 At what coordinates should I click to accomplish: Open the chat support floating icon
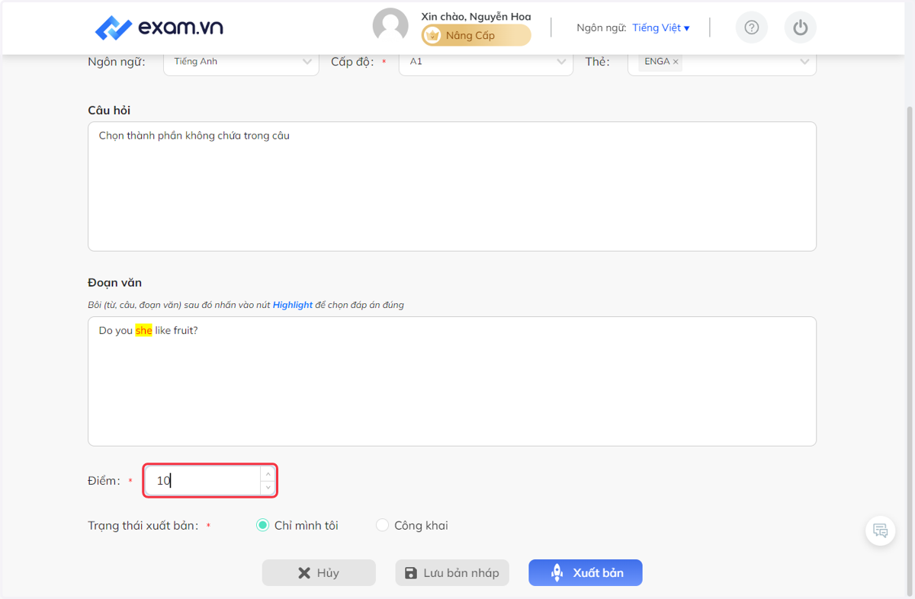[881, 530]
